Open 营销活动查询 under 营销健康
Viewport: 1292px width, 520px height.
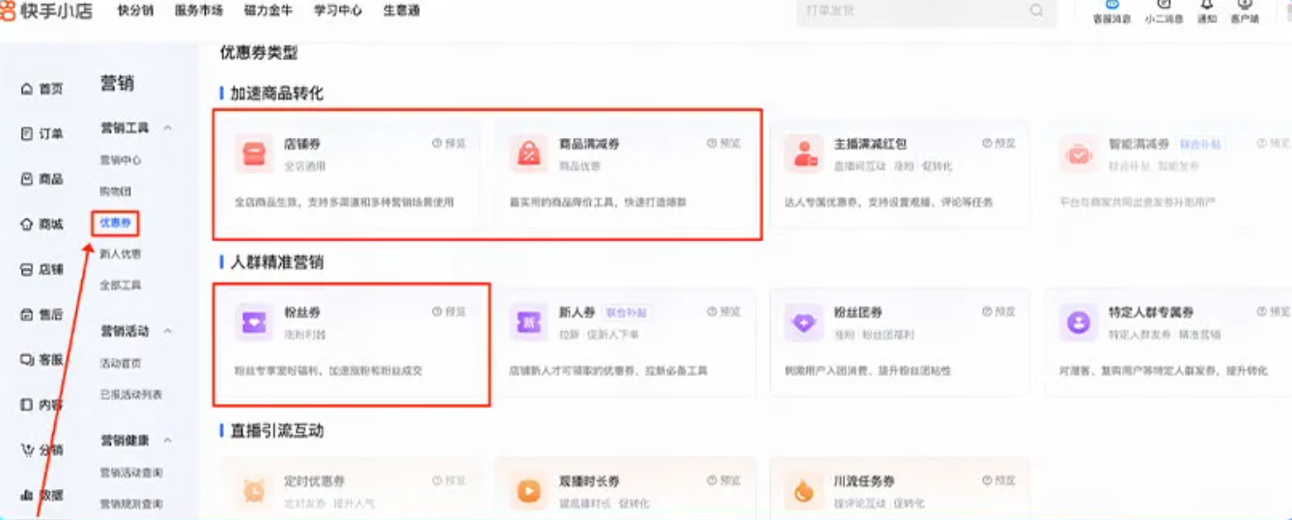131,473
